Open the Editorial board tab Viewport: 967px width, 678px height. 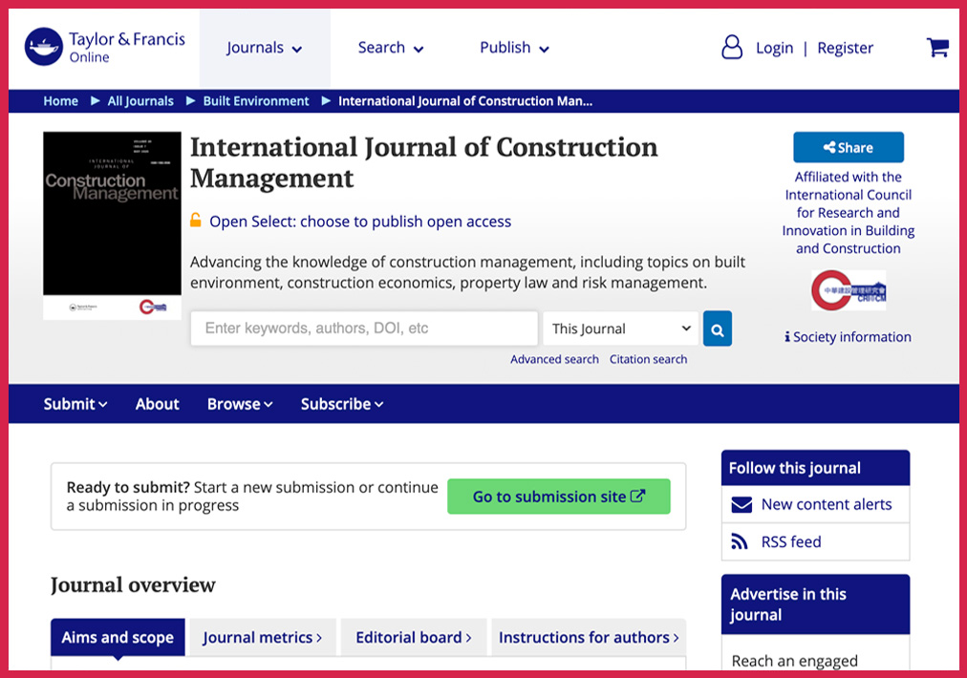pyautogui.click(x=414, y=637)
